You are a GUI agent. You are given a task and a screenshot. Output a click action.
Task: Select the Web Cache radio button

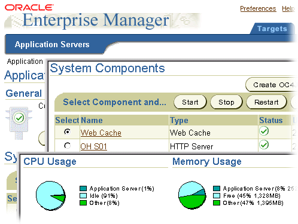[68, 132]
